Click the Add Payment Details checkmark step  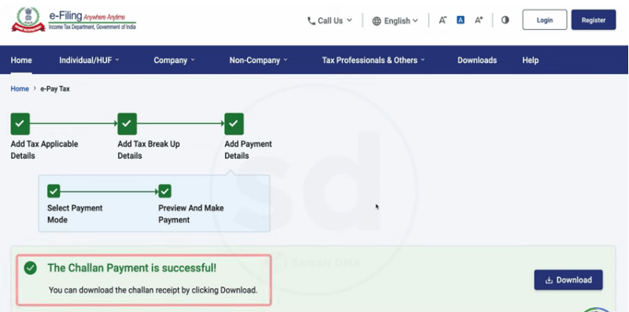(x=234, y=124)
